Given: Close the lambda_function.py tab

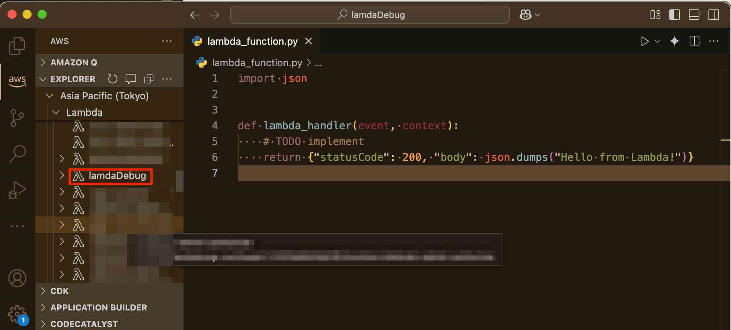Looking at the screenshot, I should 308,41.
